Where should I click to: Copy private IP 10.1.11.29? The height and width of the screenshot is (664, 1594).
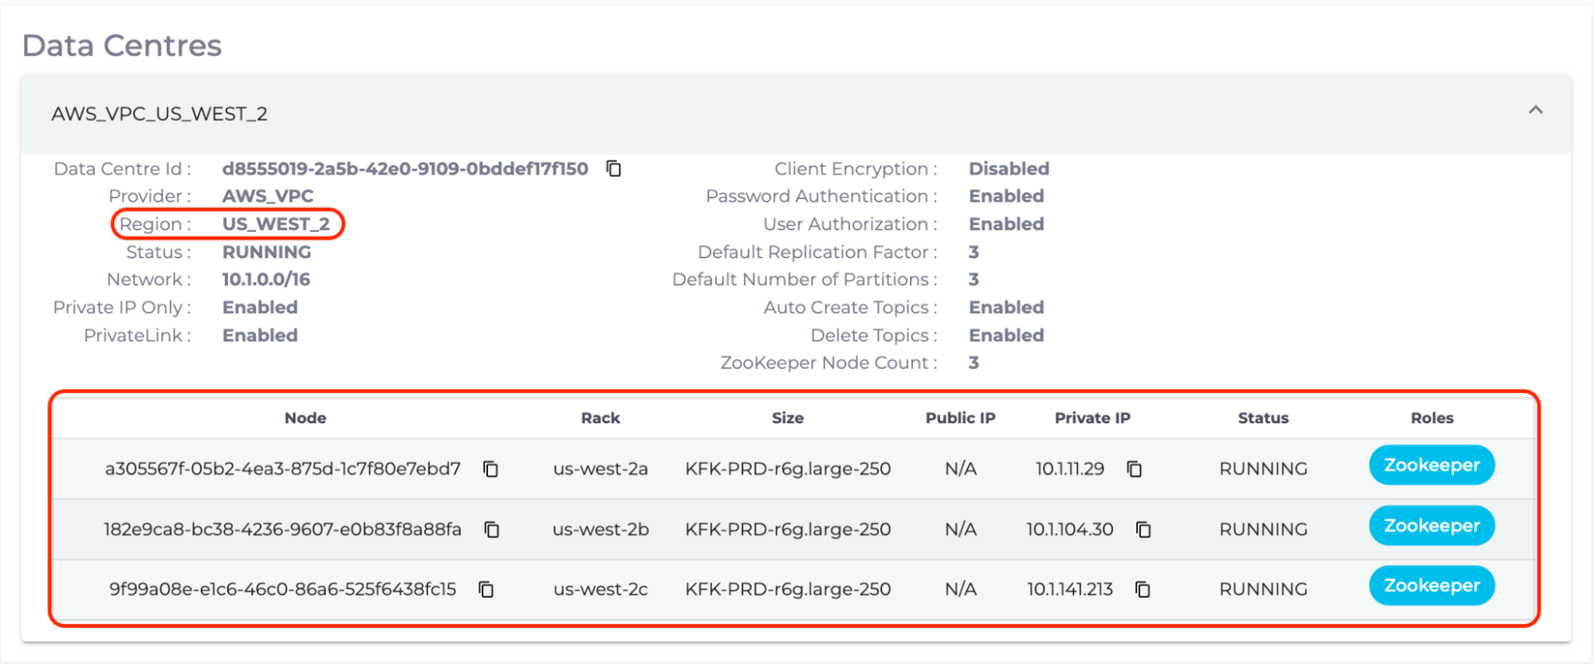click(x=1134, y=470)
